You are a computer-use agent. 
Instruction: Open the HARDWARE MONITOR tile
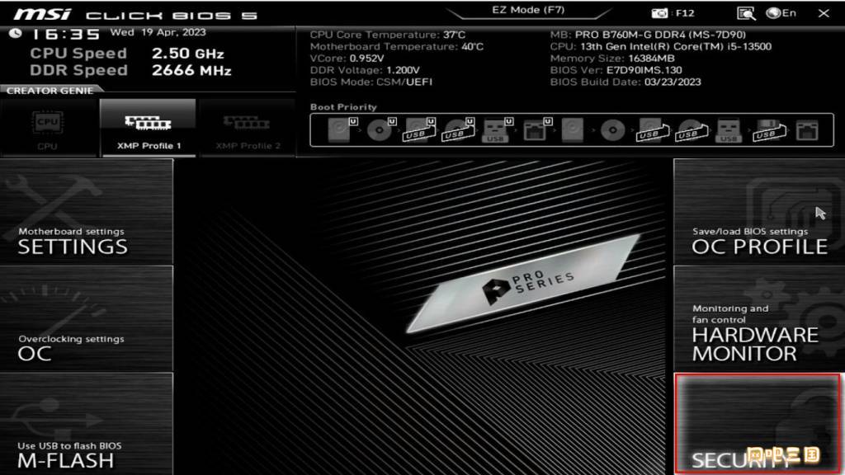click(759, 318)
